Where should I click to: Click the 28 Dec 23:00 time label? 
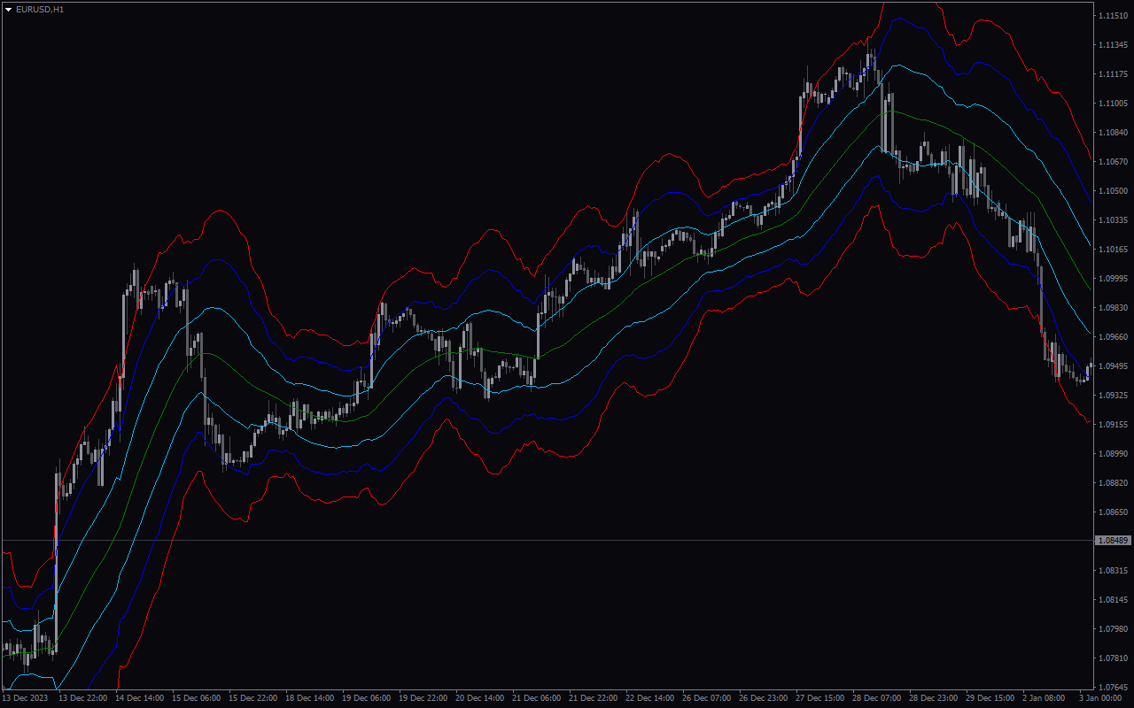(x=934, y=698)
